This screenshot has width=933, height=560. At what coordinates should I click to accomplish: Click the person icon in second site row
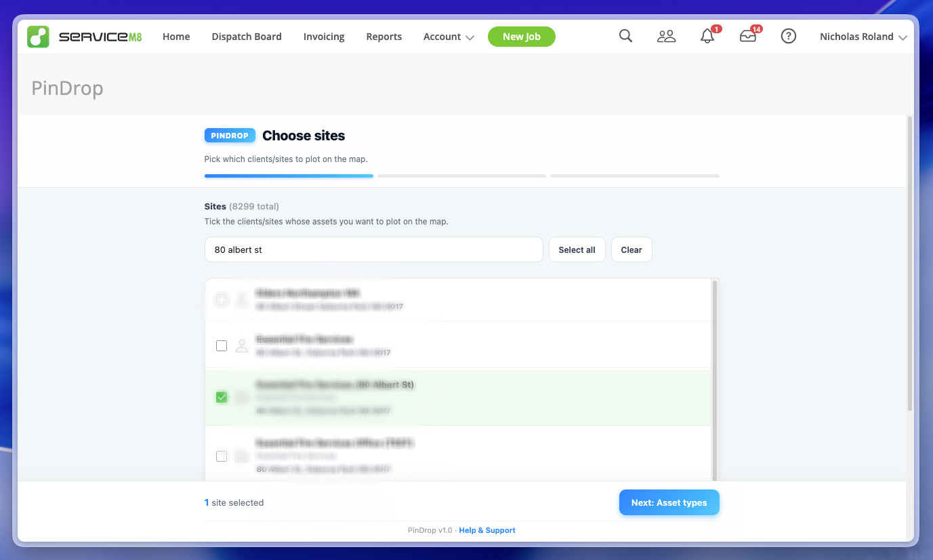point(241,346)
